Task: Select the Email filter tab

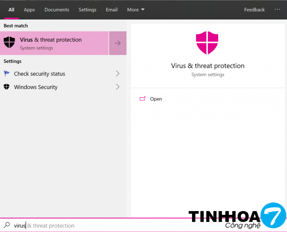Action: [x=112, y=10]
